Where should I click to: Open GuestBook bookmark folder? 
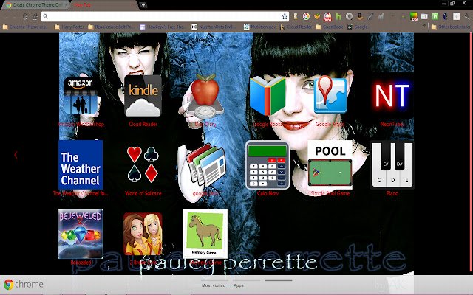(x=330, y=27)
